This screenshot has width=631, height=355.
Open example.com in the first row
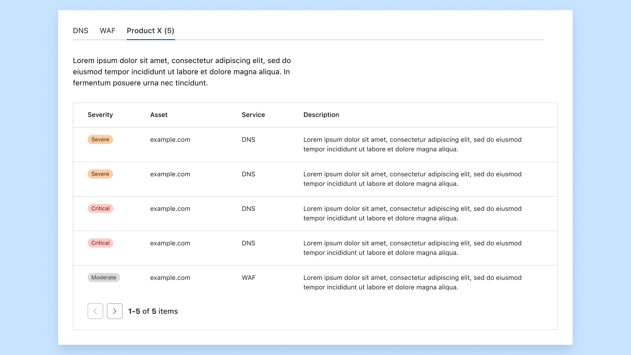[x=170, y=140]
